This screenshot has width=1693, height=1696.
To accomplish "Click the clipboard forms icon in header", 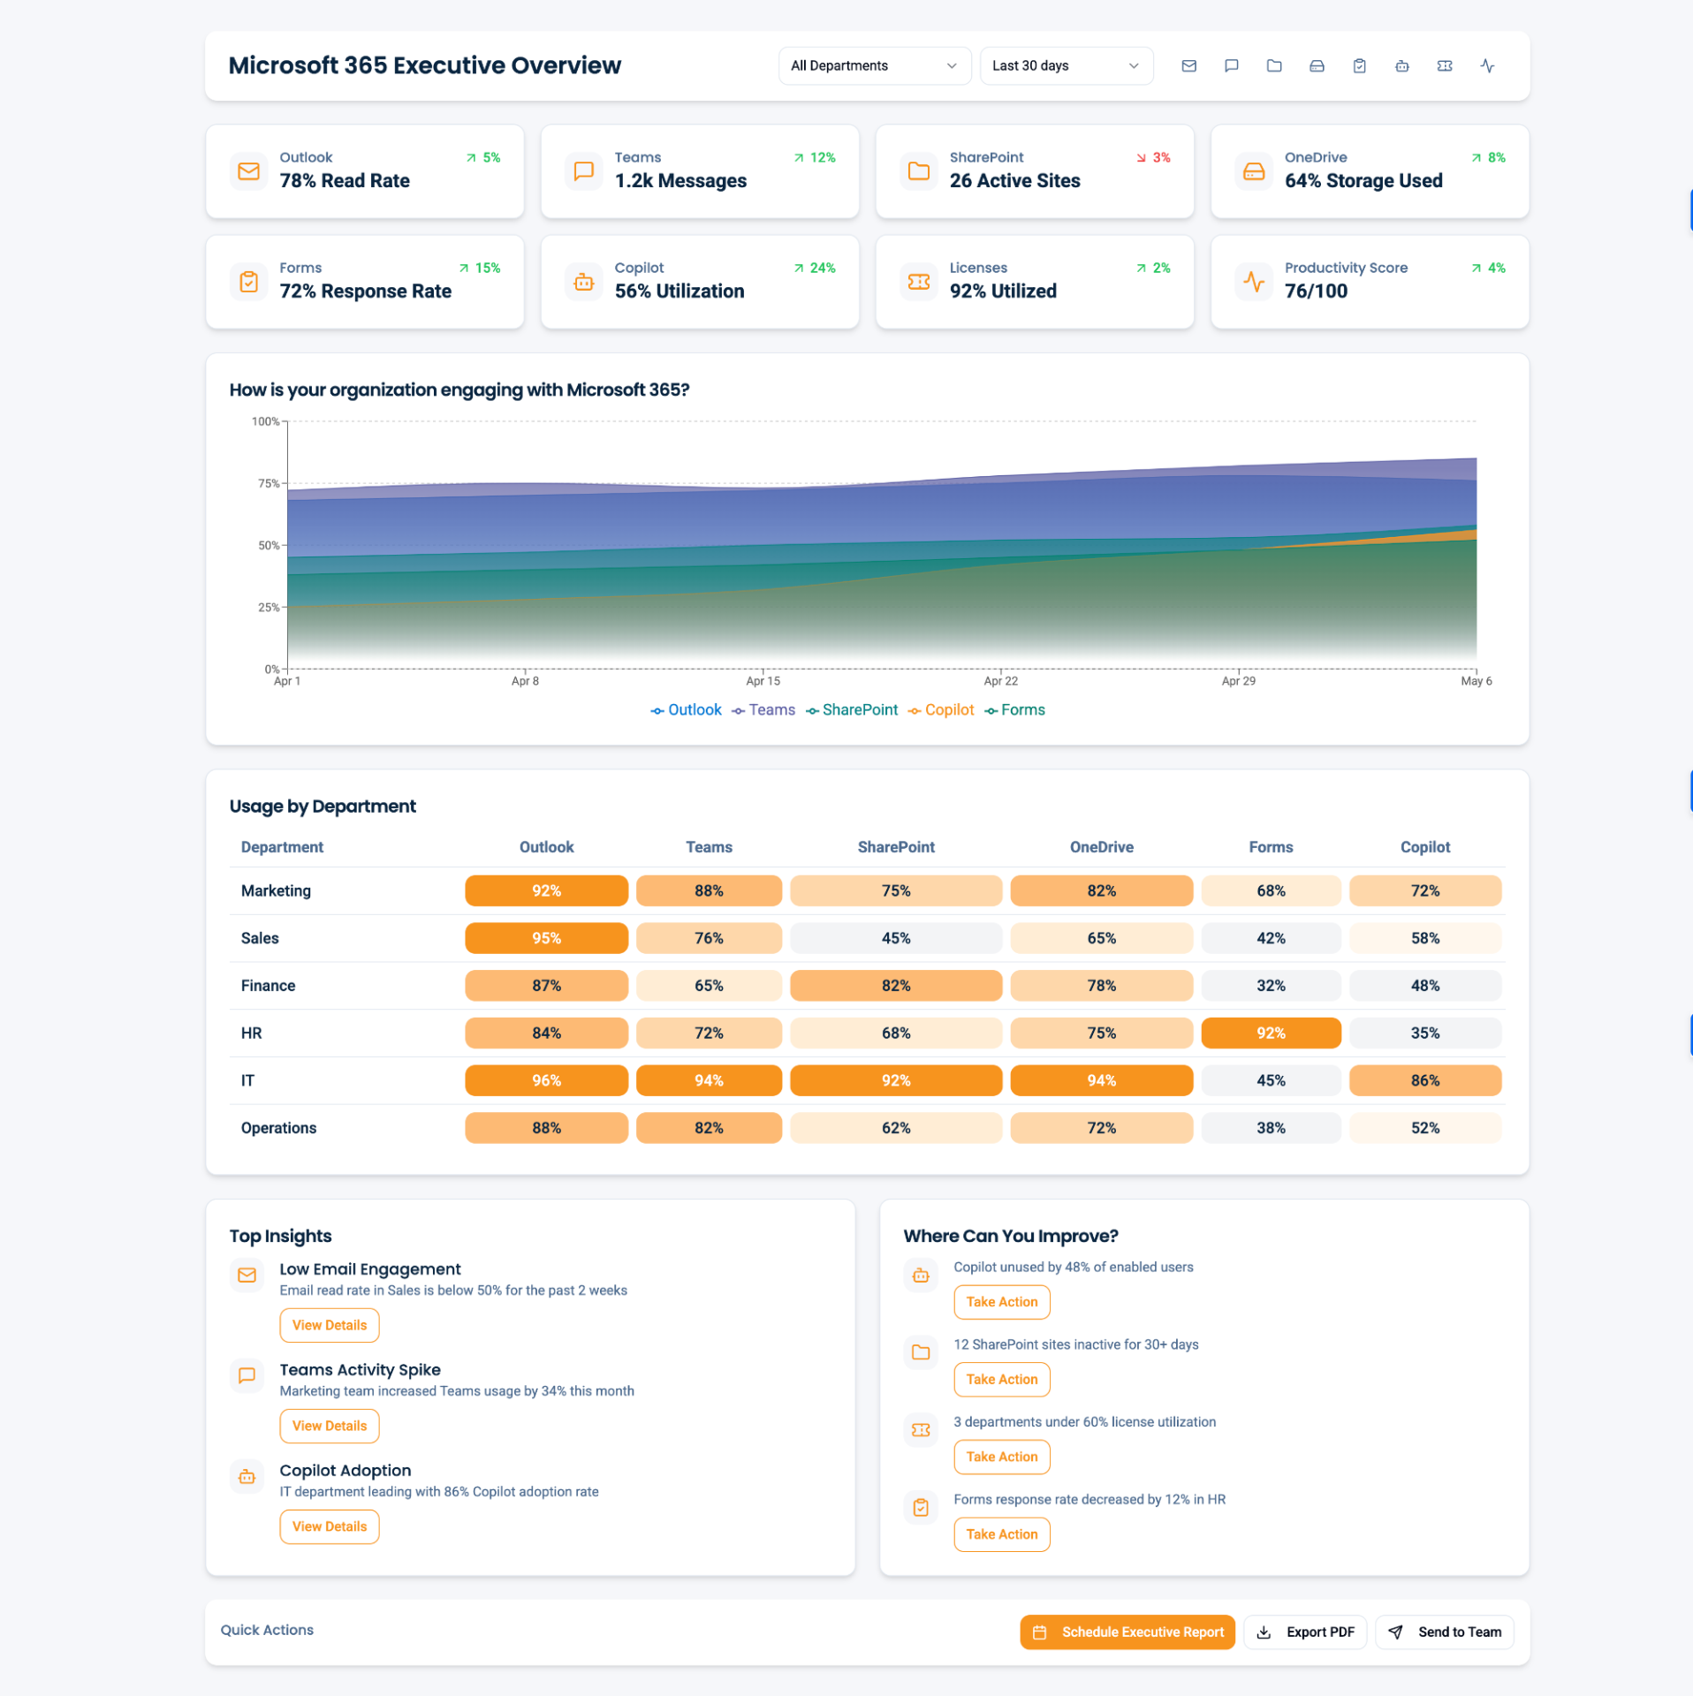I will click(x=1359, y=66).
